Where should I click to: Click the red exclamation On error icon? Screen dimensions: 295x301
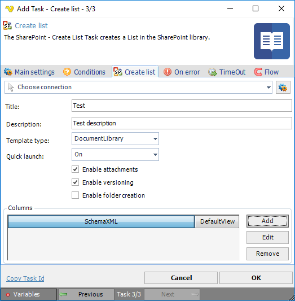pyautogui.click(x=168, y=72)
